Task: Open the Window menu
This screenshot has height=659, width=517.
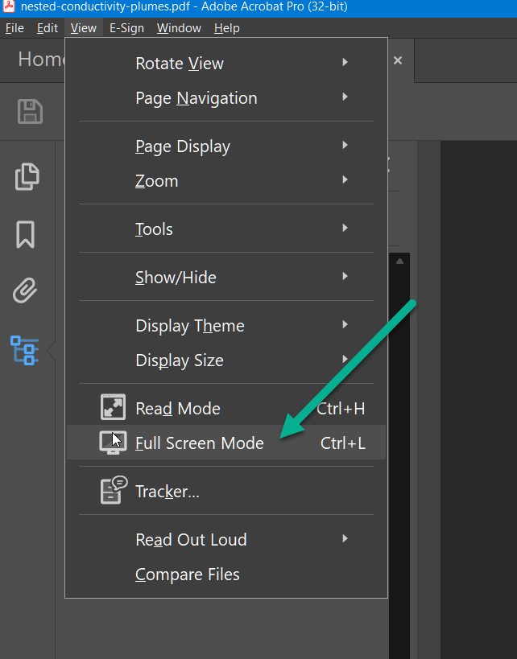Action: click(179, 28)
